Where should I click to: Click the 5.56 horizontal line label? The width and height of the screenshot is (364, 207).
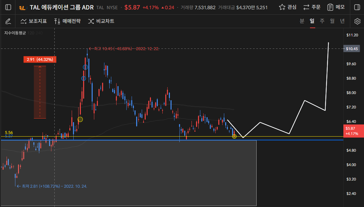pyautogui.click(x=9, y=133)
